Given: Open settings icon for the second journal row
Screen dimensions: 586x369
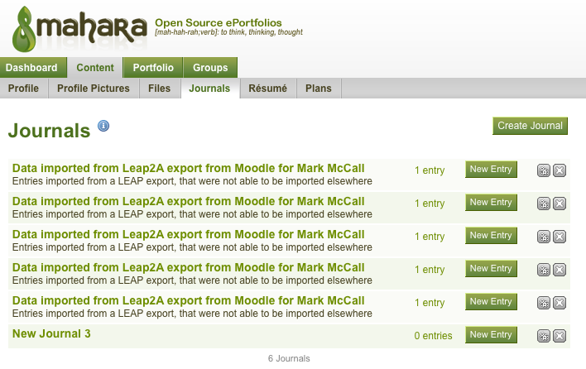Looking at the screenshot, I should pyautogui.click(x=544, y=204).
